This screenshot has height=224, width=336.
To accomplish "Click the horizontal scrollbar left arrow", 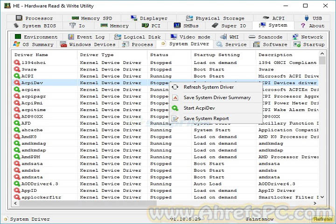I will point(15,203).
